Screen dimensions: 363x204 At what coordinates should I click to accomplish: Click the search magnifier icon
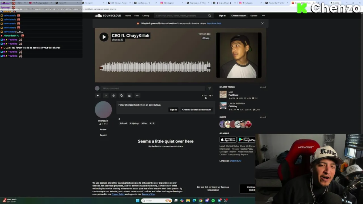point(210,16)
